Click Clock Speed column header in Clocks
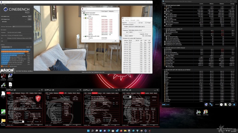The height and width of the screenshot is (133, 238). [105, 11]
